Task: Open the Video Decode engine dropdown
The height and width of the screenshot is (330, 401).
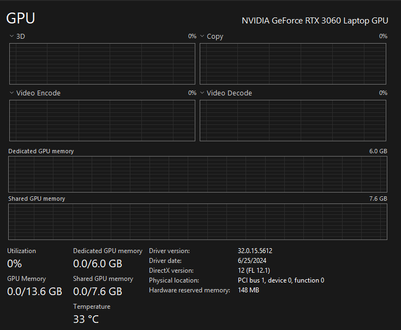Action: [202, 93]
